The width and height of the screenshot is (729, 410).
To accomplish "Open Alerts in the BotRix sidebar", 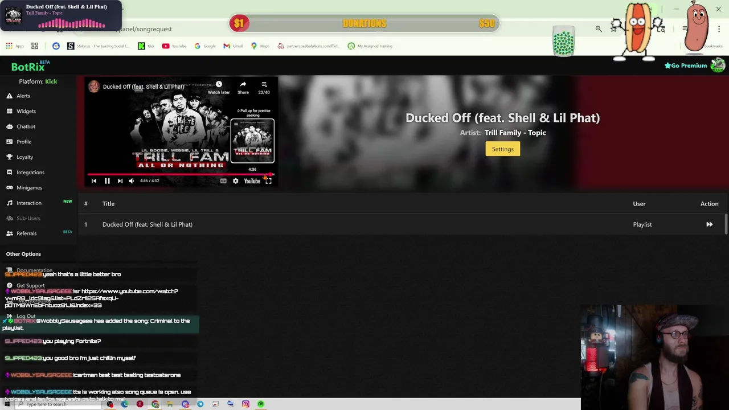I will click(23, 96).
